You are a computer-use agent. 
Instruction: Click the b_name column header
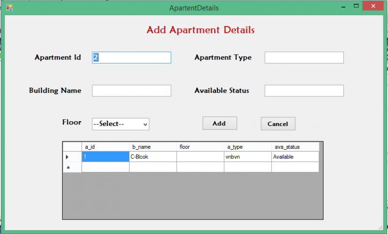[x=153, y=147]
